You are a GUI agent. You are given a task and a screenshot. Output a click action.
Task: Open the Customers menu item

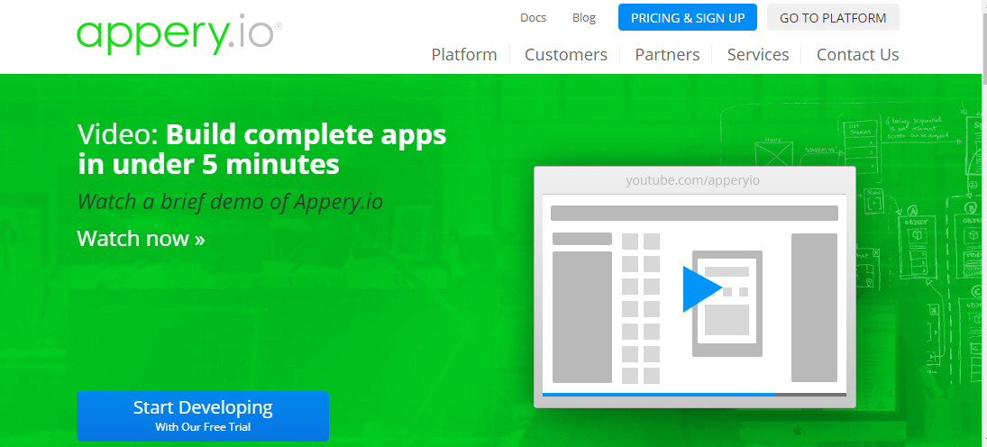click(x=566, y=55)
